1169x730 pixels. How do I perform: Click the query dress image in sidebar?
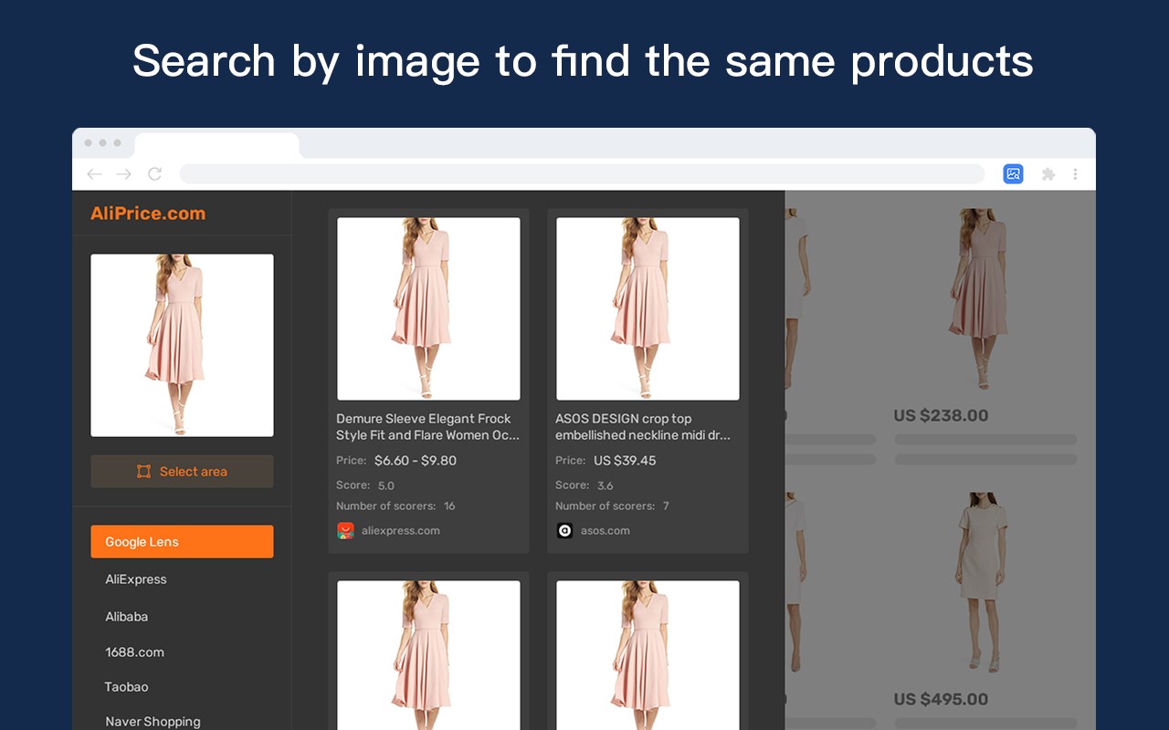pos(182,345)
